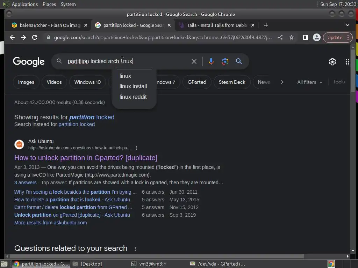The height and width of the screenshot is (268, 358).
Task: Open the Google apps grid
Action: coord(348,61)
